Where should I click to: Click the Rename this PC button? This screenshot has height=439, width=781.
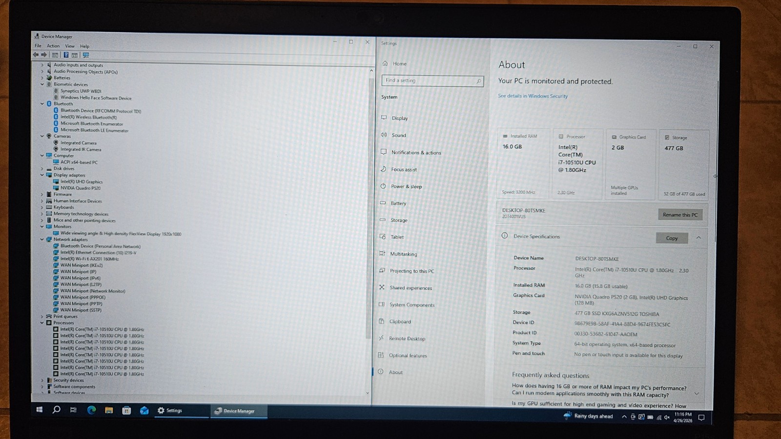(x=680, y=215)
